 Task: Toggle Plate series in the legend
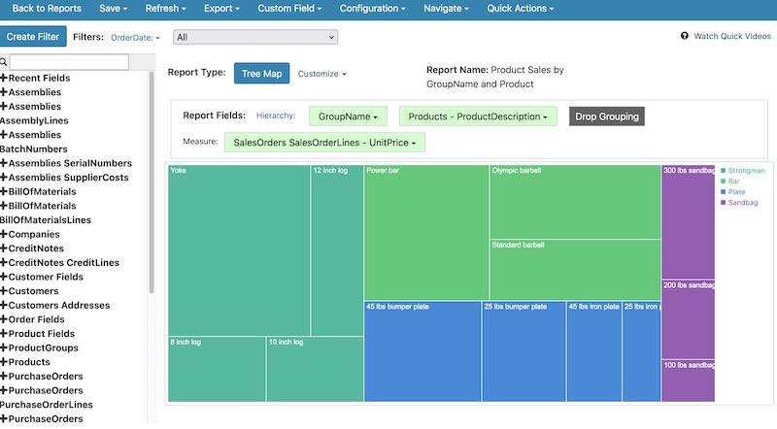737,192
